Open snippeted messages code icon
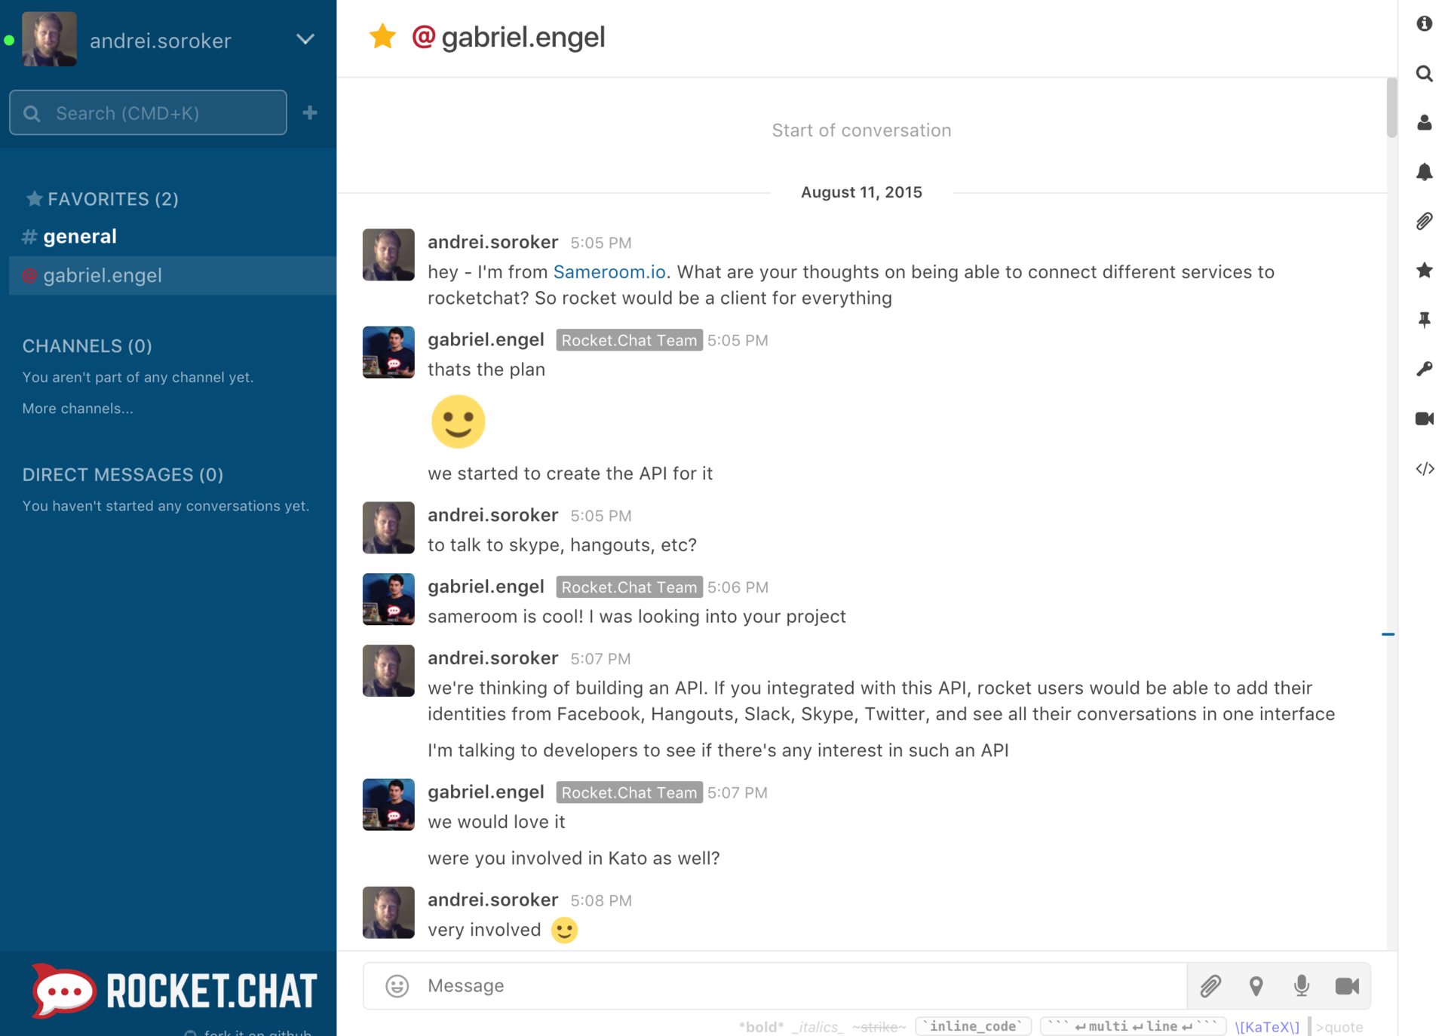 click(1424, 468)
